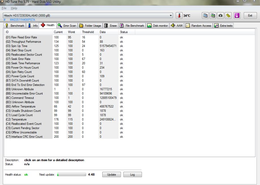Viewport: 260px width, 185px height.
Task: Click the Extra tests icon
Action: click(216, 25)
